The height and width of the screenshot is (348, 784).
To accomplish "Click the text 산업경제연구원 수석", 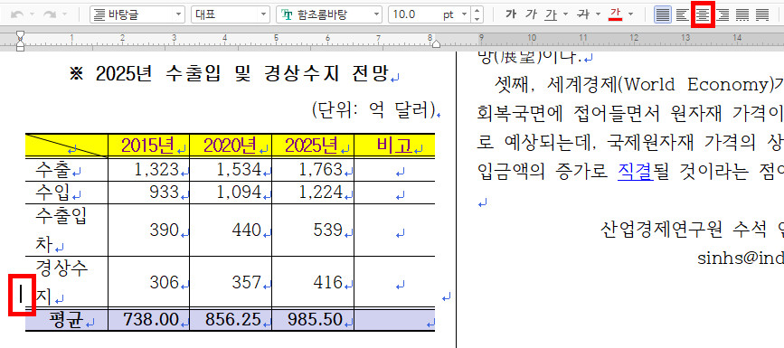I will (684, 230).
